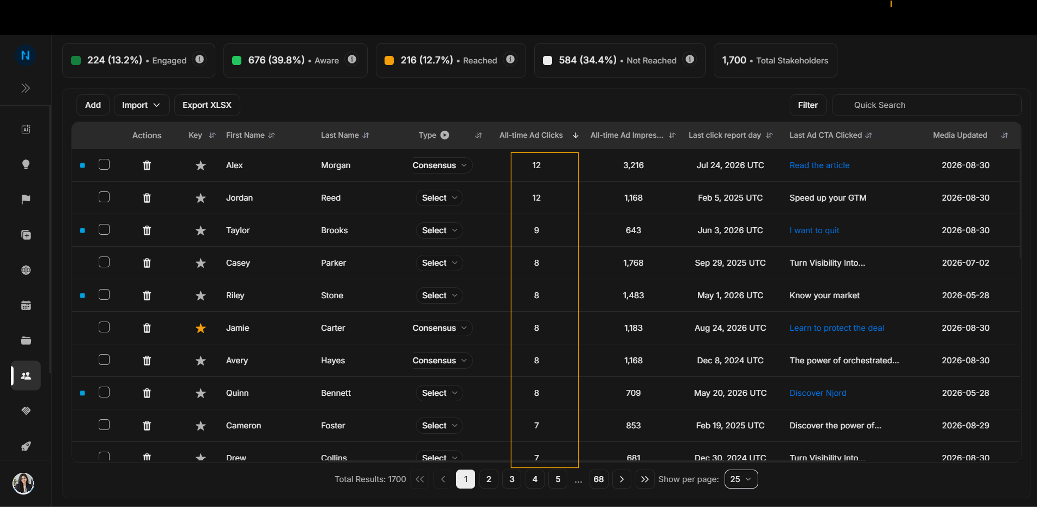Screen dimensions: 1037x507
Task: Open the folder sidebar icon
Action: click(x=25, y=341)
